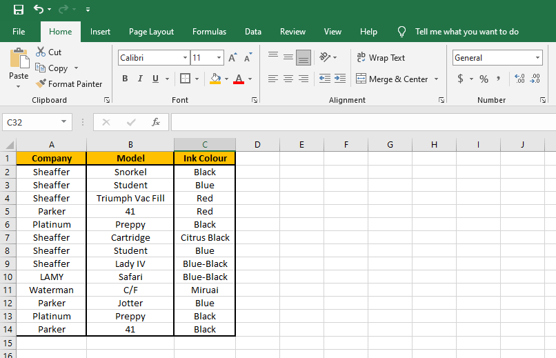Click the Insert Function fx icon
Viewport: 556px width, 358px height.
pos(156,122)
